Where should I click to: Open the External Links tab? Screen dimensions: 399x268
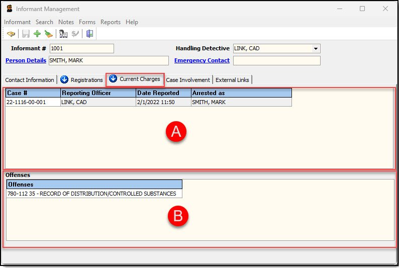coord(233,80)
